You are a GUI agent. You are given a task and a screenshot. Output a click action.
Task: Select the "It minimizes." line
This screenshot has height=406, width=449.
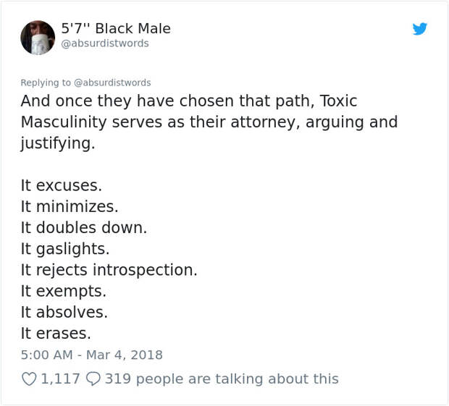coord(70,206)
